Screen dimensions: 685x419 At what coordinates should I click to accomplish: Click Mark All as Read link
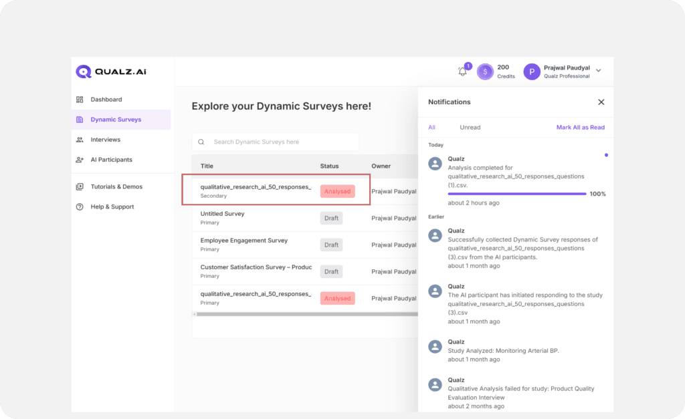(580, 128)
